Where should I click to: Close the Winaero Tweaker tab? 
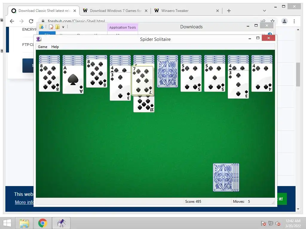(x=218, y=11)
